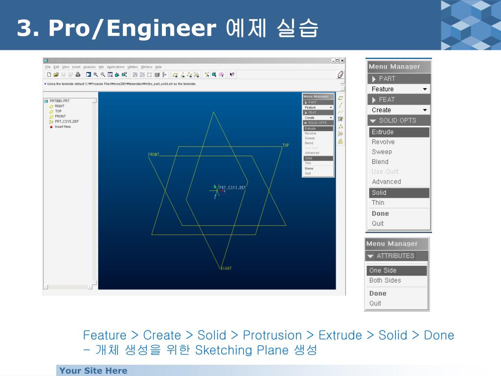Open the Insert menu
The image size is (501, 376).
[76, 67]
